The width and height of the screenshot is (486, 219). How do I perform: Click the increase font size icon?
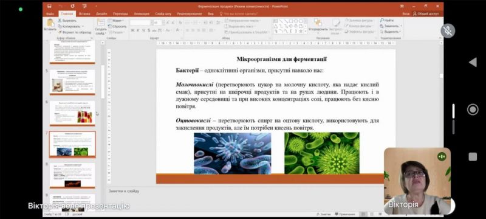click(x=168, y=23)
